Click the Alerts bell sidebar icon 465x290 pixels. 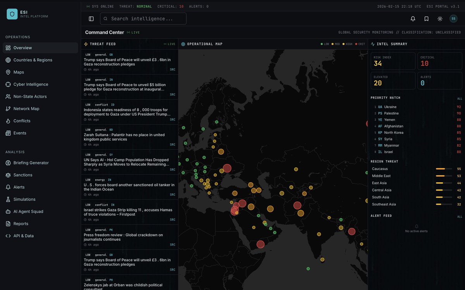coord(8,187)
